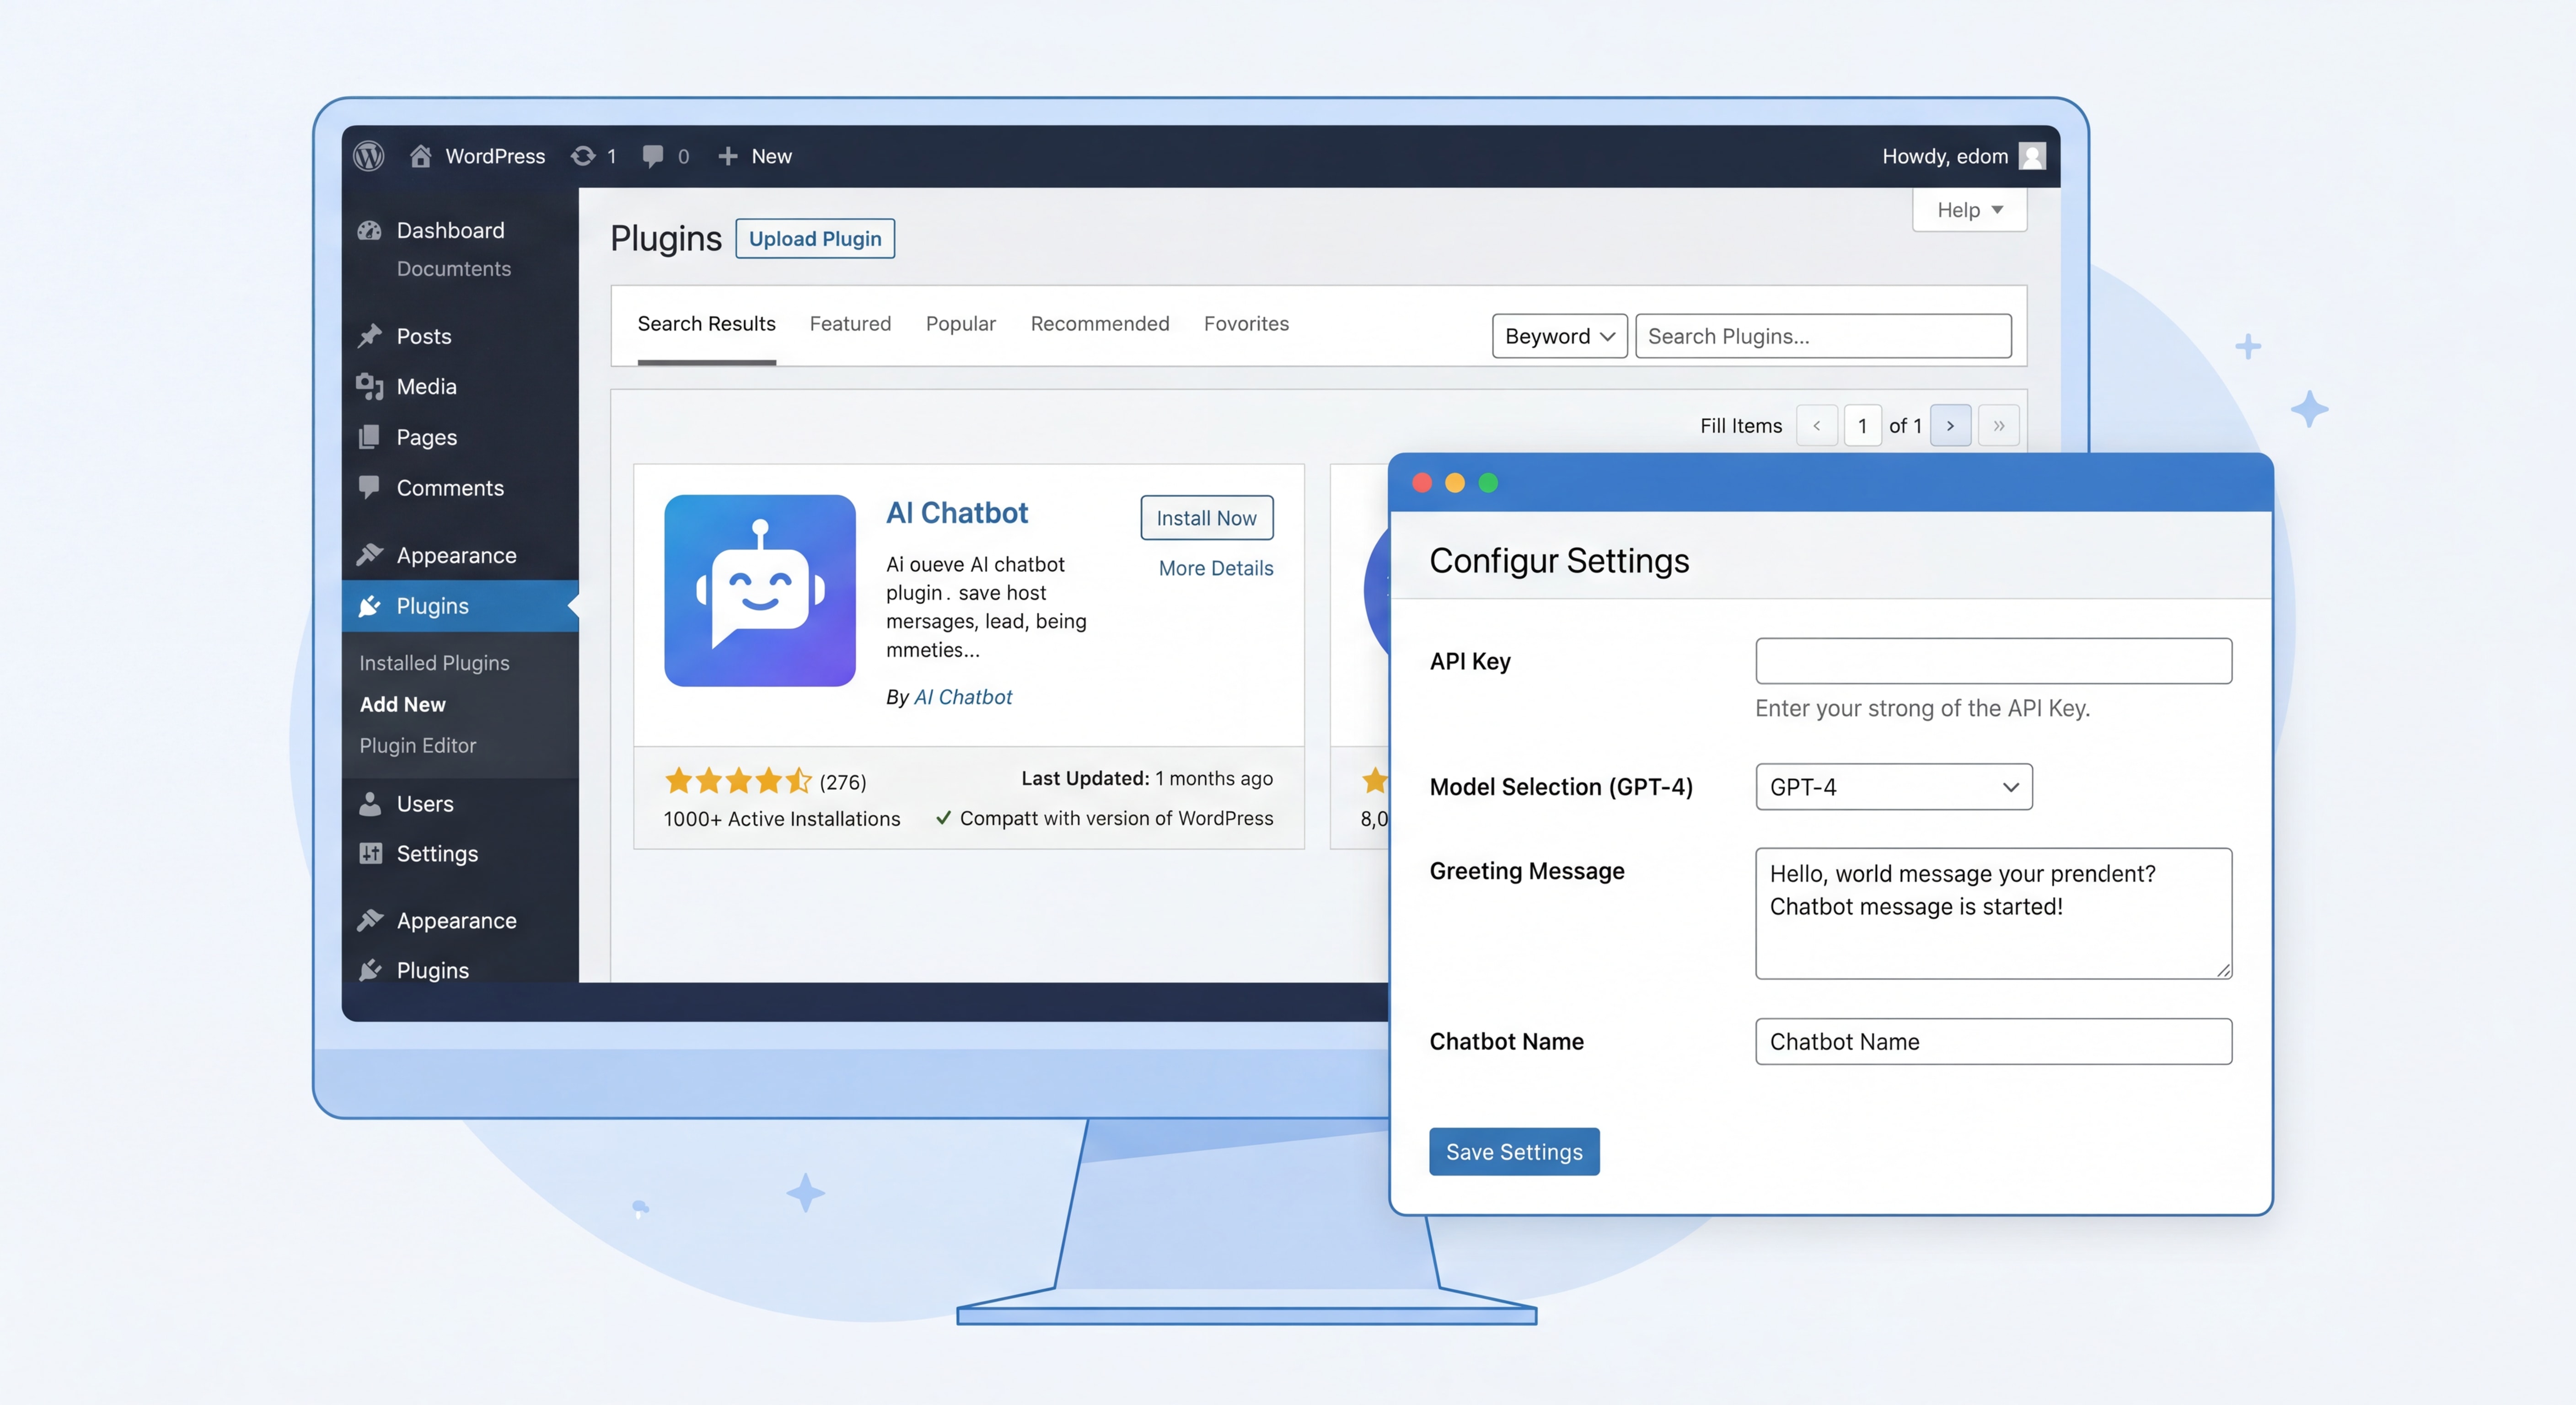Open the By AI Chatbot author link
Screen dimensions: 2576x1405
(962, 697)
